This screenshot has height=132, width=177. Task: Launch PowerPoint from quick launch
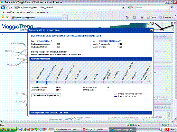28,130
